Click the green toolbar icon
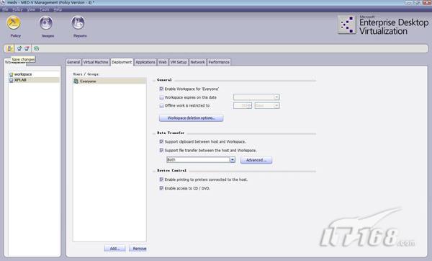Image resolution: width=432 pixels, height=261 pixels. pos(37,48)
